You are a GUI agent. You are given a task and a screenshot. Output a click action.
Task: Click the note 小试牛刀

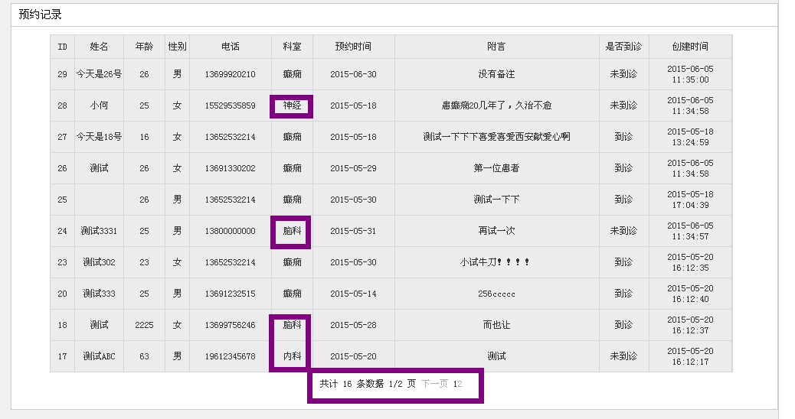click(495, 262)
